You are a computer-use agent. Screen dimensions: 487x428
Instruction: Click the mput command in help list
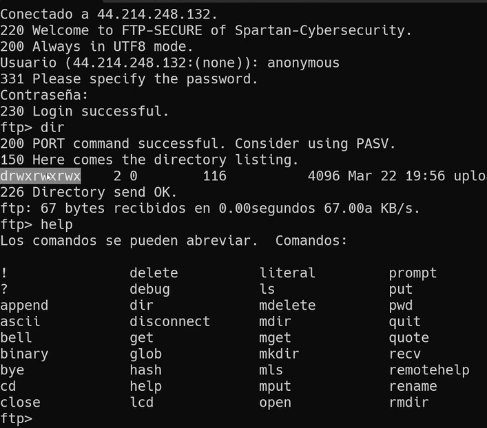(x=275, y=386)
